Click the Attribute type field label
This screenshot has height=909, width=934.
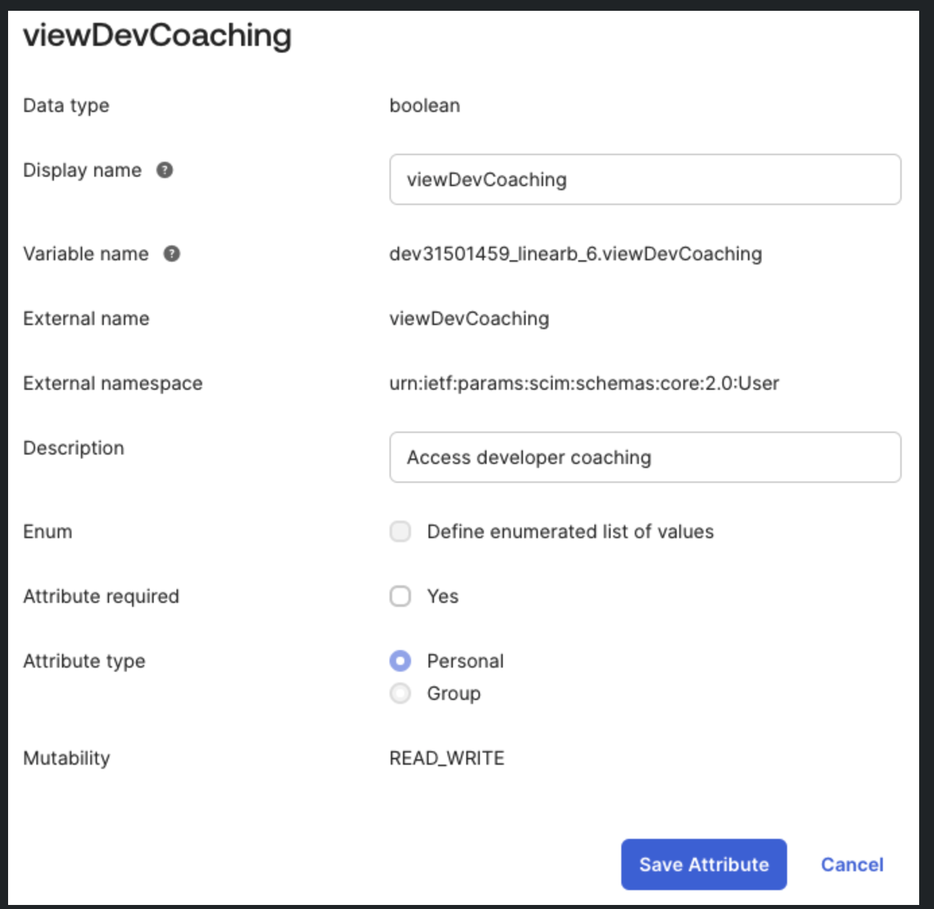(84, 661)
